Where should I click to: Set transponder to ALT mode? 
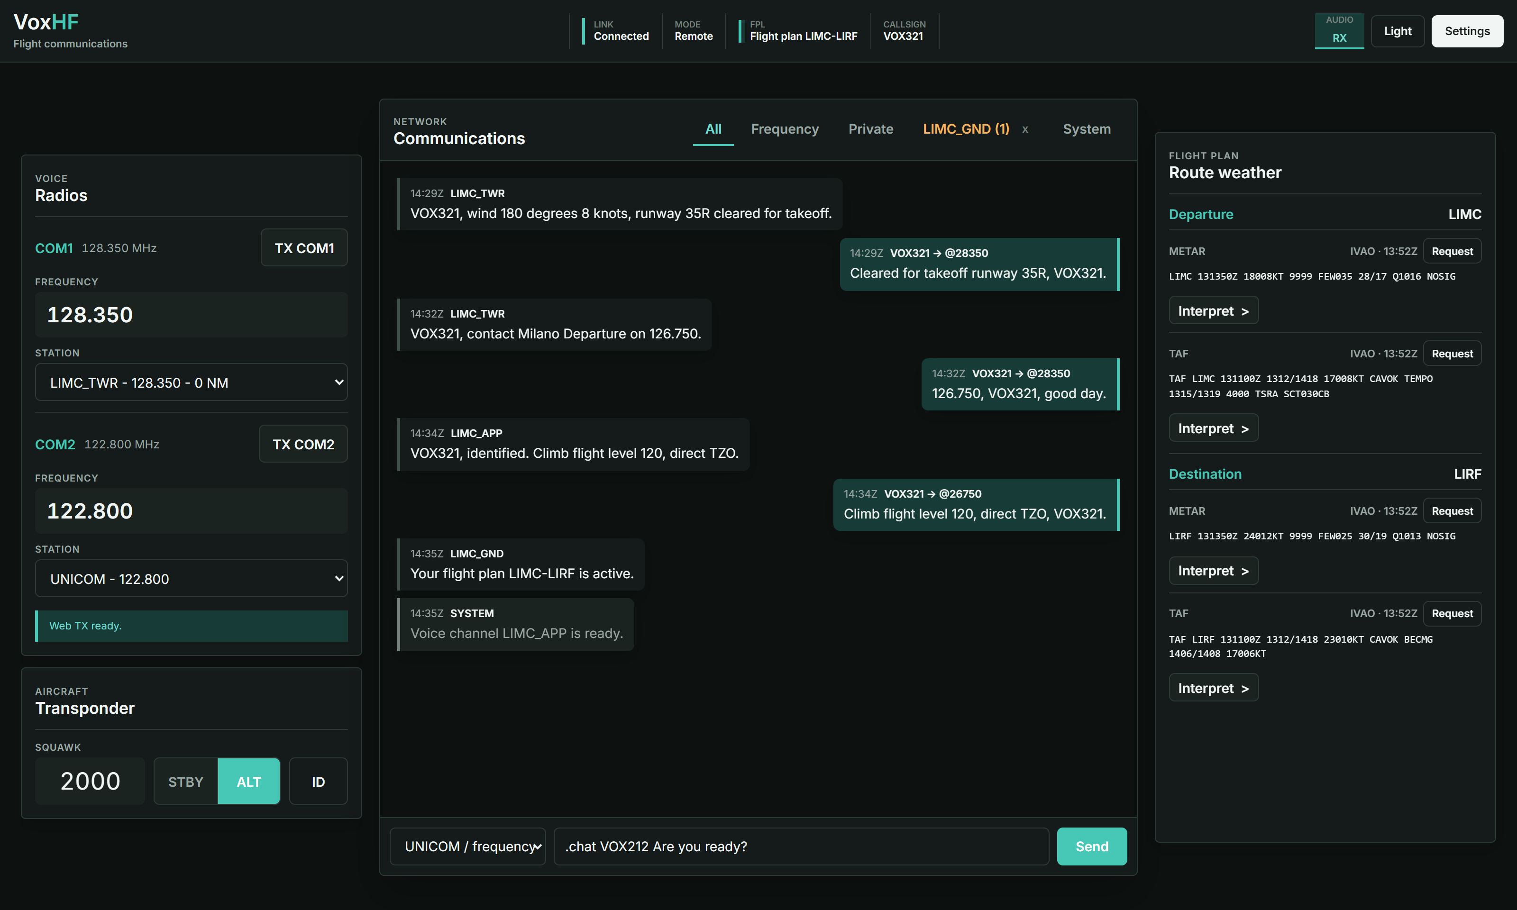(249, 781)
